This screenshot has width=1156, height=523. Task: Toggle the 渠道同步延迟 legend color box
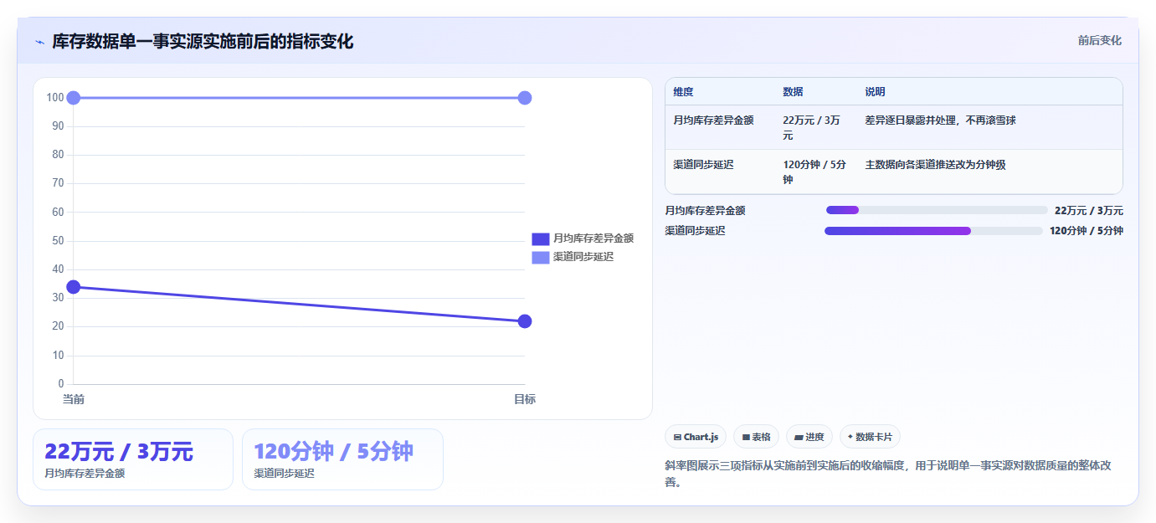coord(541,257)
